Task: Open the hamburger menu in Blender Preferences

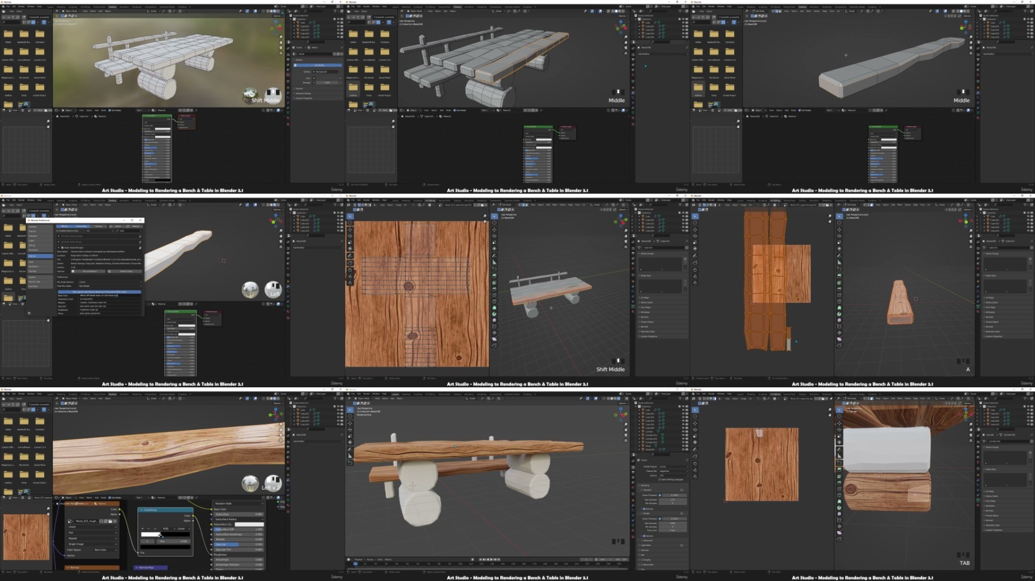Action: [x=29, y=313]
